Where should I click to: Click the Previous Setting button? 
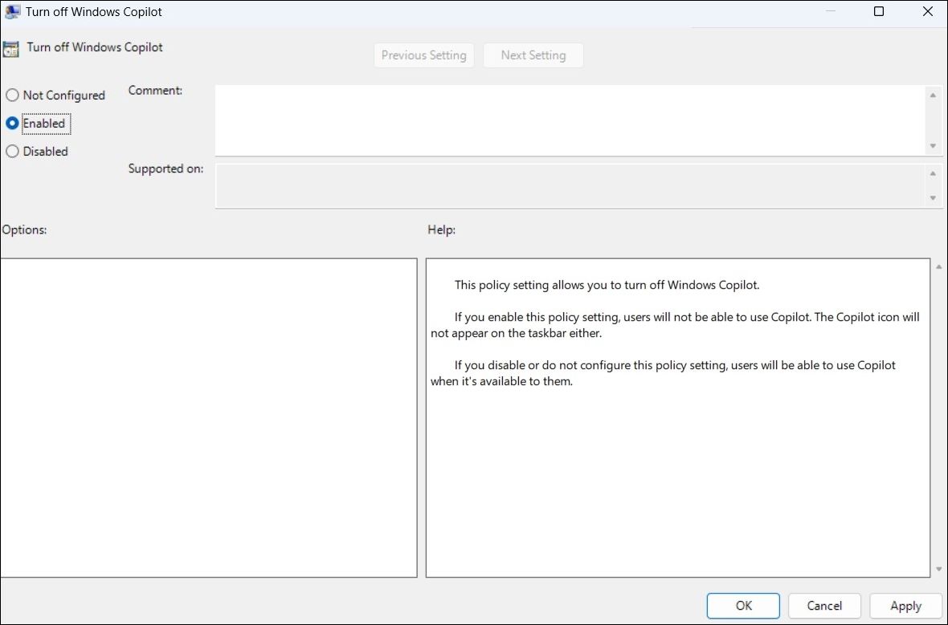tap(423, 55)
